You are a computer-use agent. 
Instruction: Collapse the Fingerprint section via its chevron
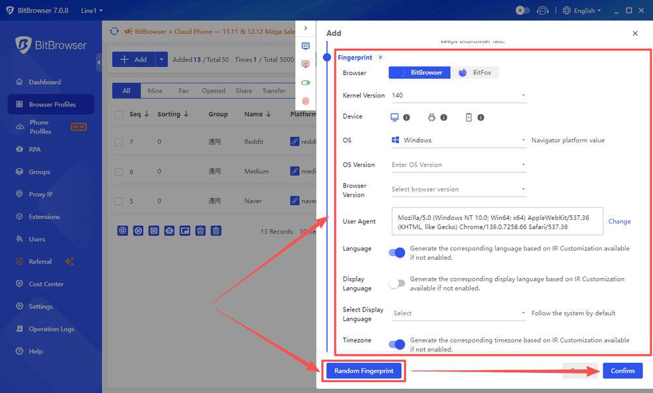[379, 57]
